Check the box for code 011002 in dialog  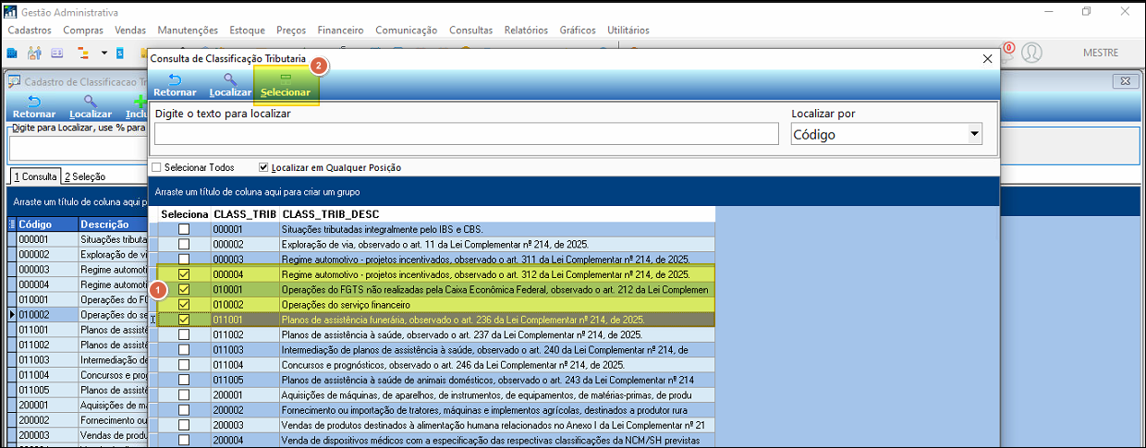coord(185,335)
